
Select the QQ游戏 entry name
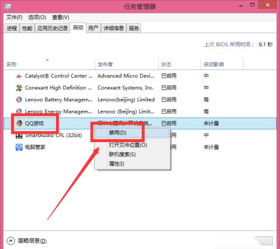pyautogui.click(x=34, y=123)
